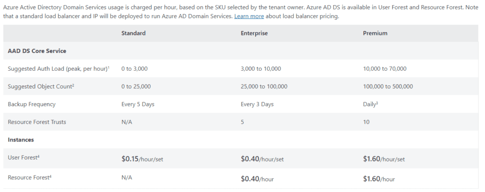Click footnote 1 on Suggested Auth Load
Image resolution: width=485 pixels, height=192 pixels.
pyautogui.click(x=108, y=67)
